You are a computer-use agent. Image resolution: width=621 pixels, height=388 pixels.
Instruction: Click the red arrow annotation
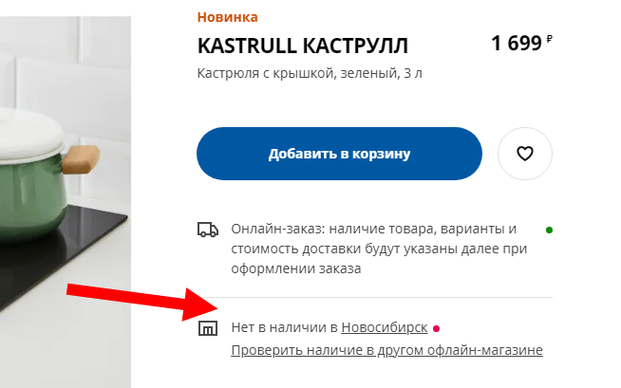coord(142,303)
